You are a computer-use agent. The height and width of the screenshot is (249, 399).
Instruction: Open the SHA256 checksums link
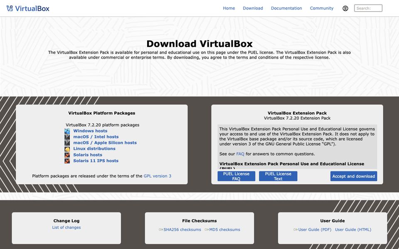(182, 229)
